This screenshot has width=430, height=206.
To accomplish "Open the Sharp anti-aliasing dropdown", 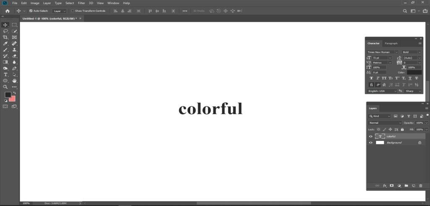I will point(413,91).
